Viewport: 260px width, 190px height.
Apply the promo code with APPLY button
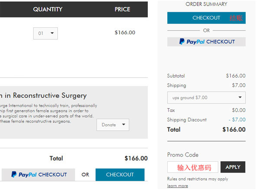[x=233, y=167]
